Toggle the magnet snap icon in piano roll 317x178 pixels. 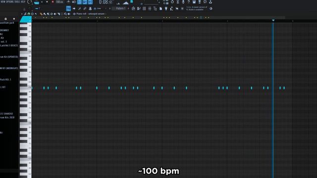pyautogui.click(x=29, y=14)
